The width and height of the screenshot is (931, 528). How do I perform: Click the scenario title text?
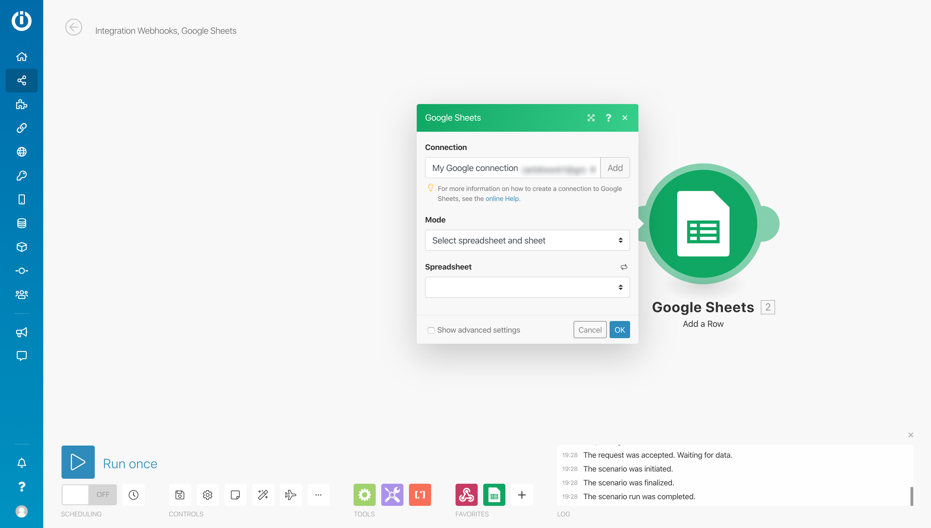(166, 31)
